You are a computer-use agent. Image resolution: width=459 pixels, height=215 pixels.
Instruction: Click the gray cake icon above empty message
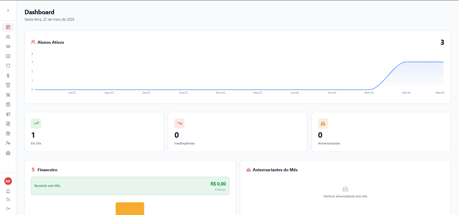tap(345, 189)
